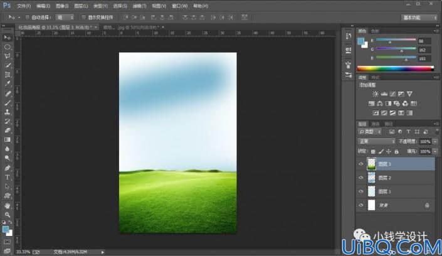Image resolution: width=442 pixels, height=256 pixels.
Task: Open the 窗口(W) menu
Action: pos(179,6)
